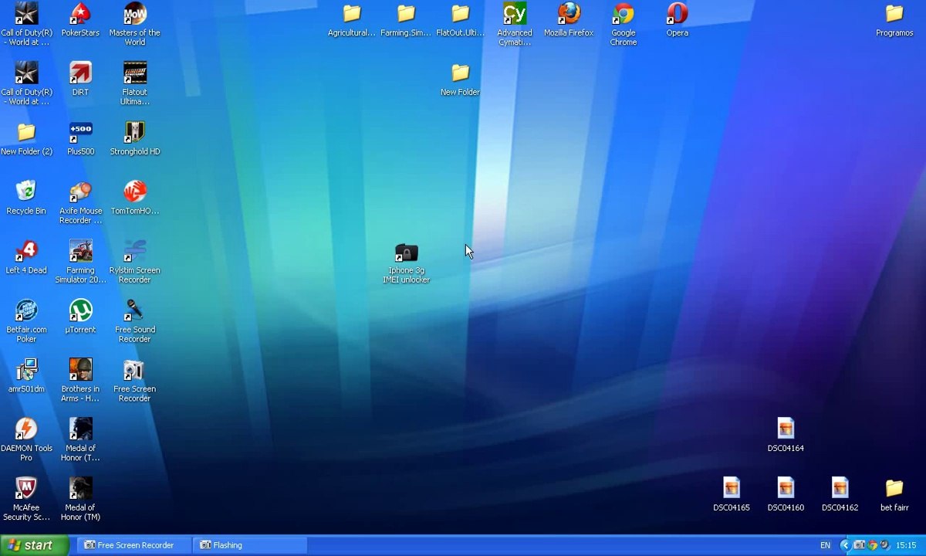Select the Farming.Sim folder icon
Viewport: 926px width, 556px height.
click(406, 14)
